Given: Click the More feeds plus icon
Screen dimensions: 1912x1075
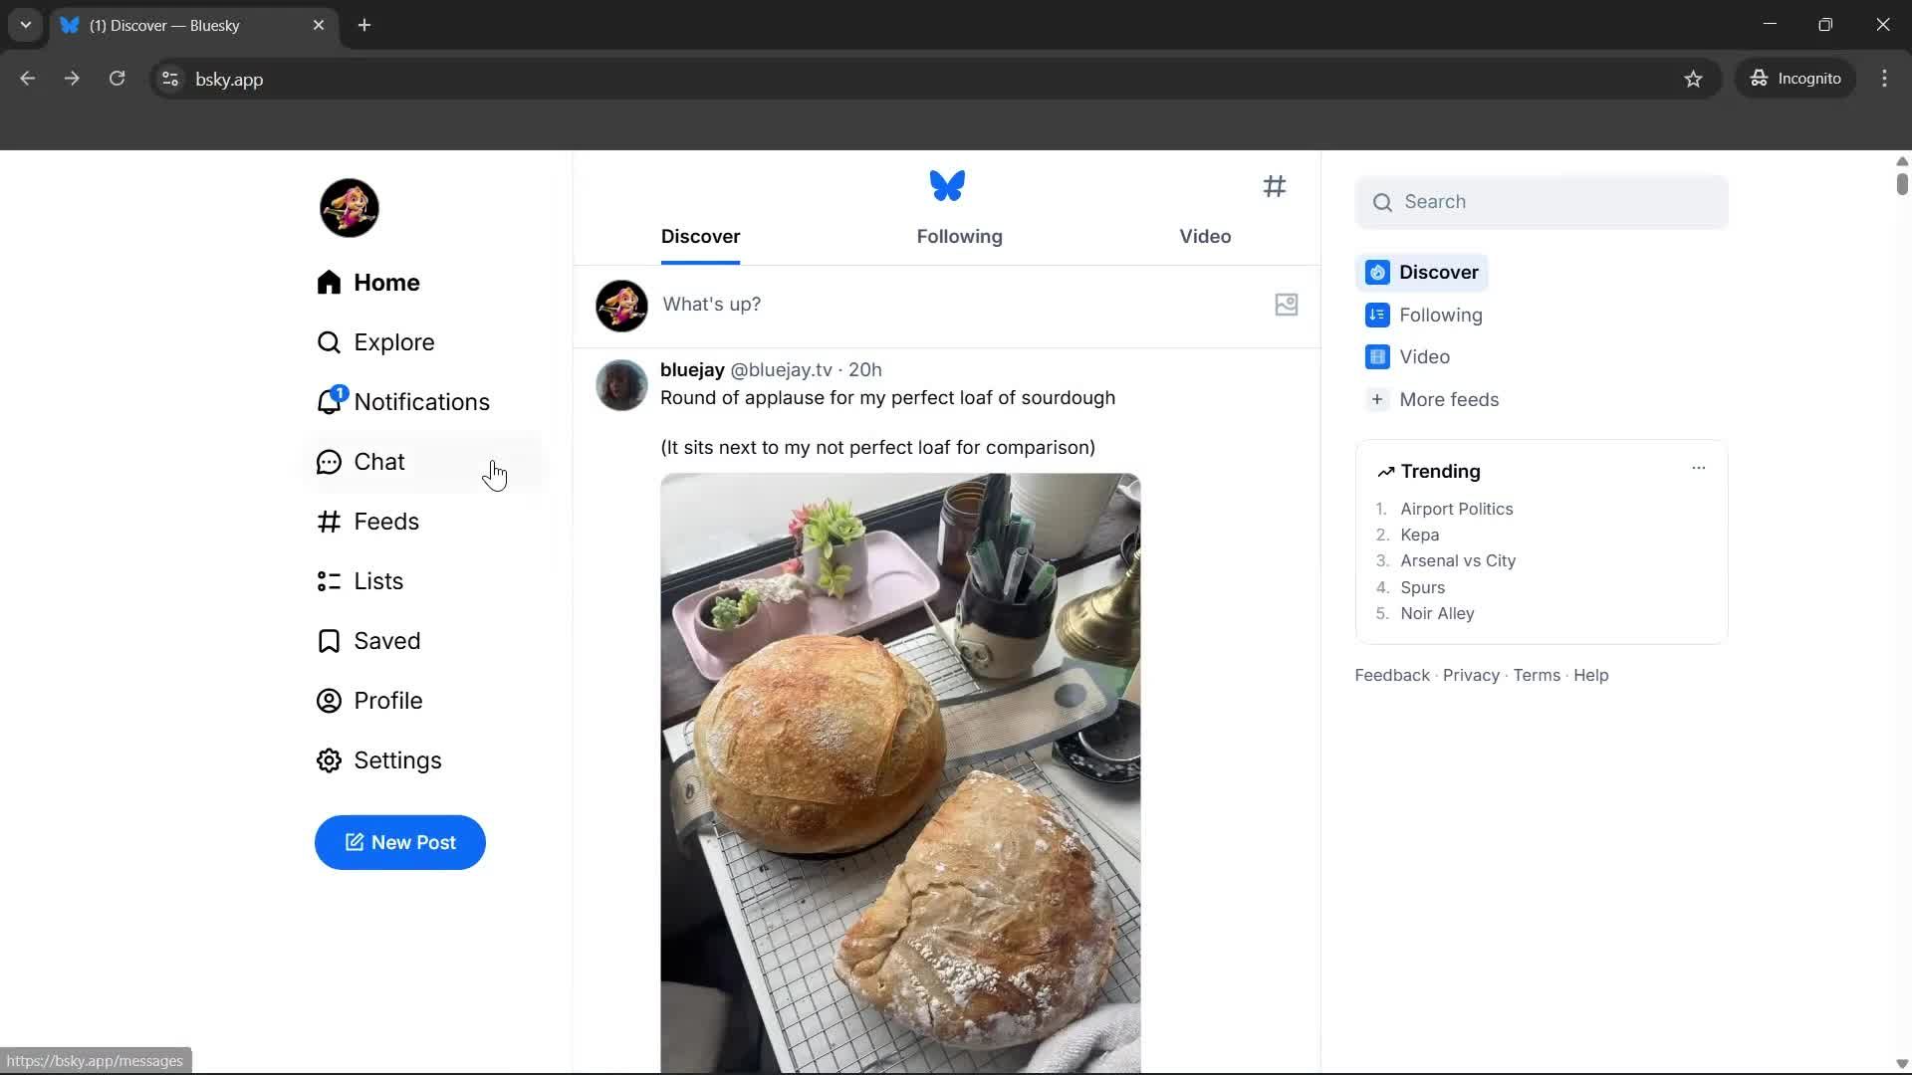Looking at the screenshot, I should [x=1377, y=399].
